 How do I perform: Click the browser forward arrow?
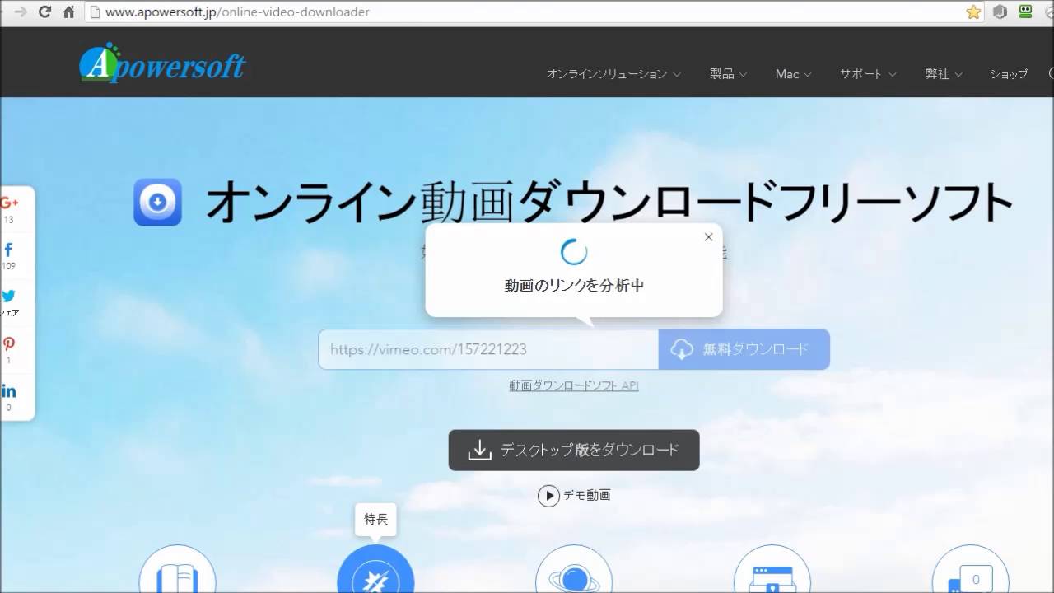[x=21, y=12]
